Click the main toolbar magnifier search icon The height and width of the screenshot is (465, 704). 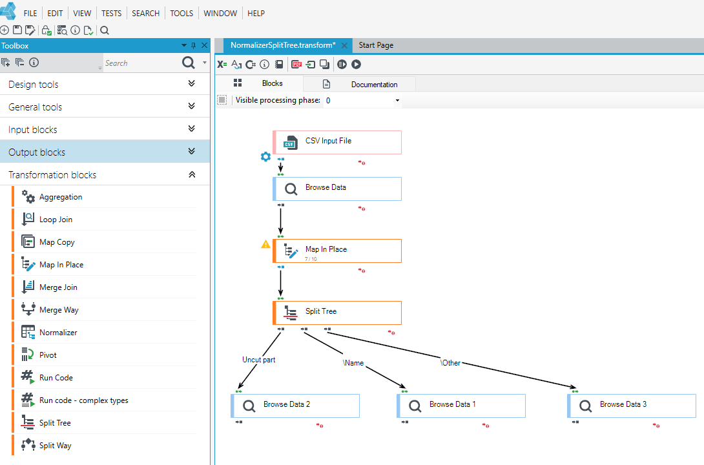coord(105,30)
